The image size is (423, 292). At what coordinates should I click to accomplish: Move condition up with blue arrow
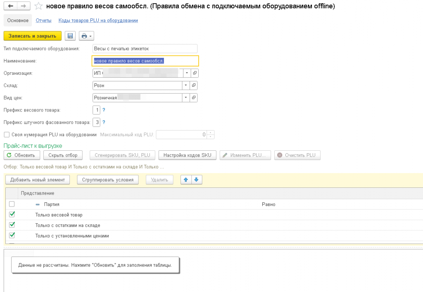pos(186,180)
